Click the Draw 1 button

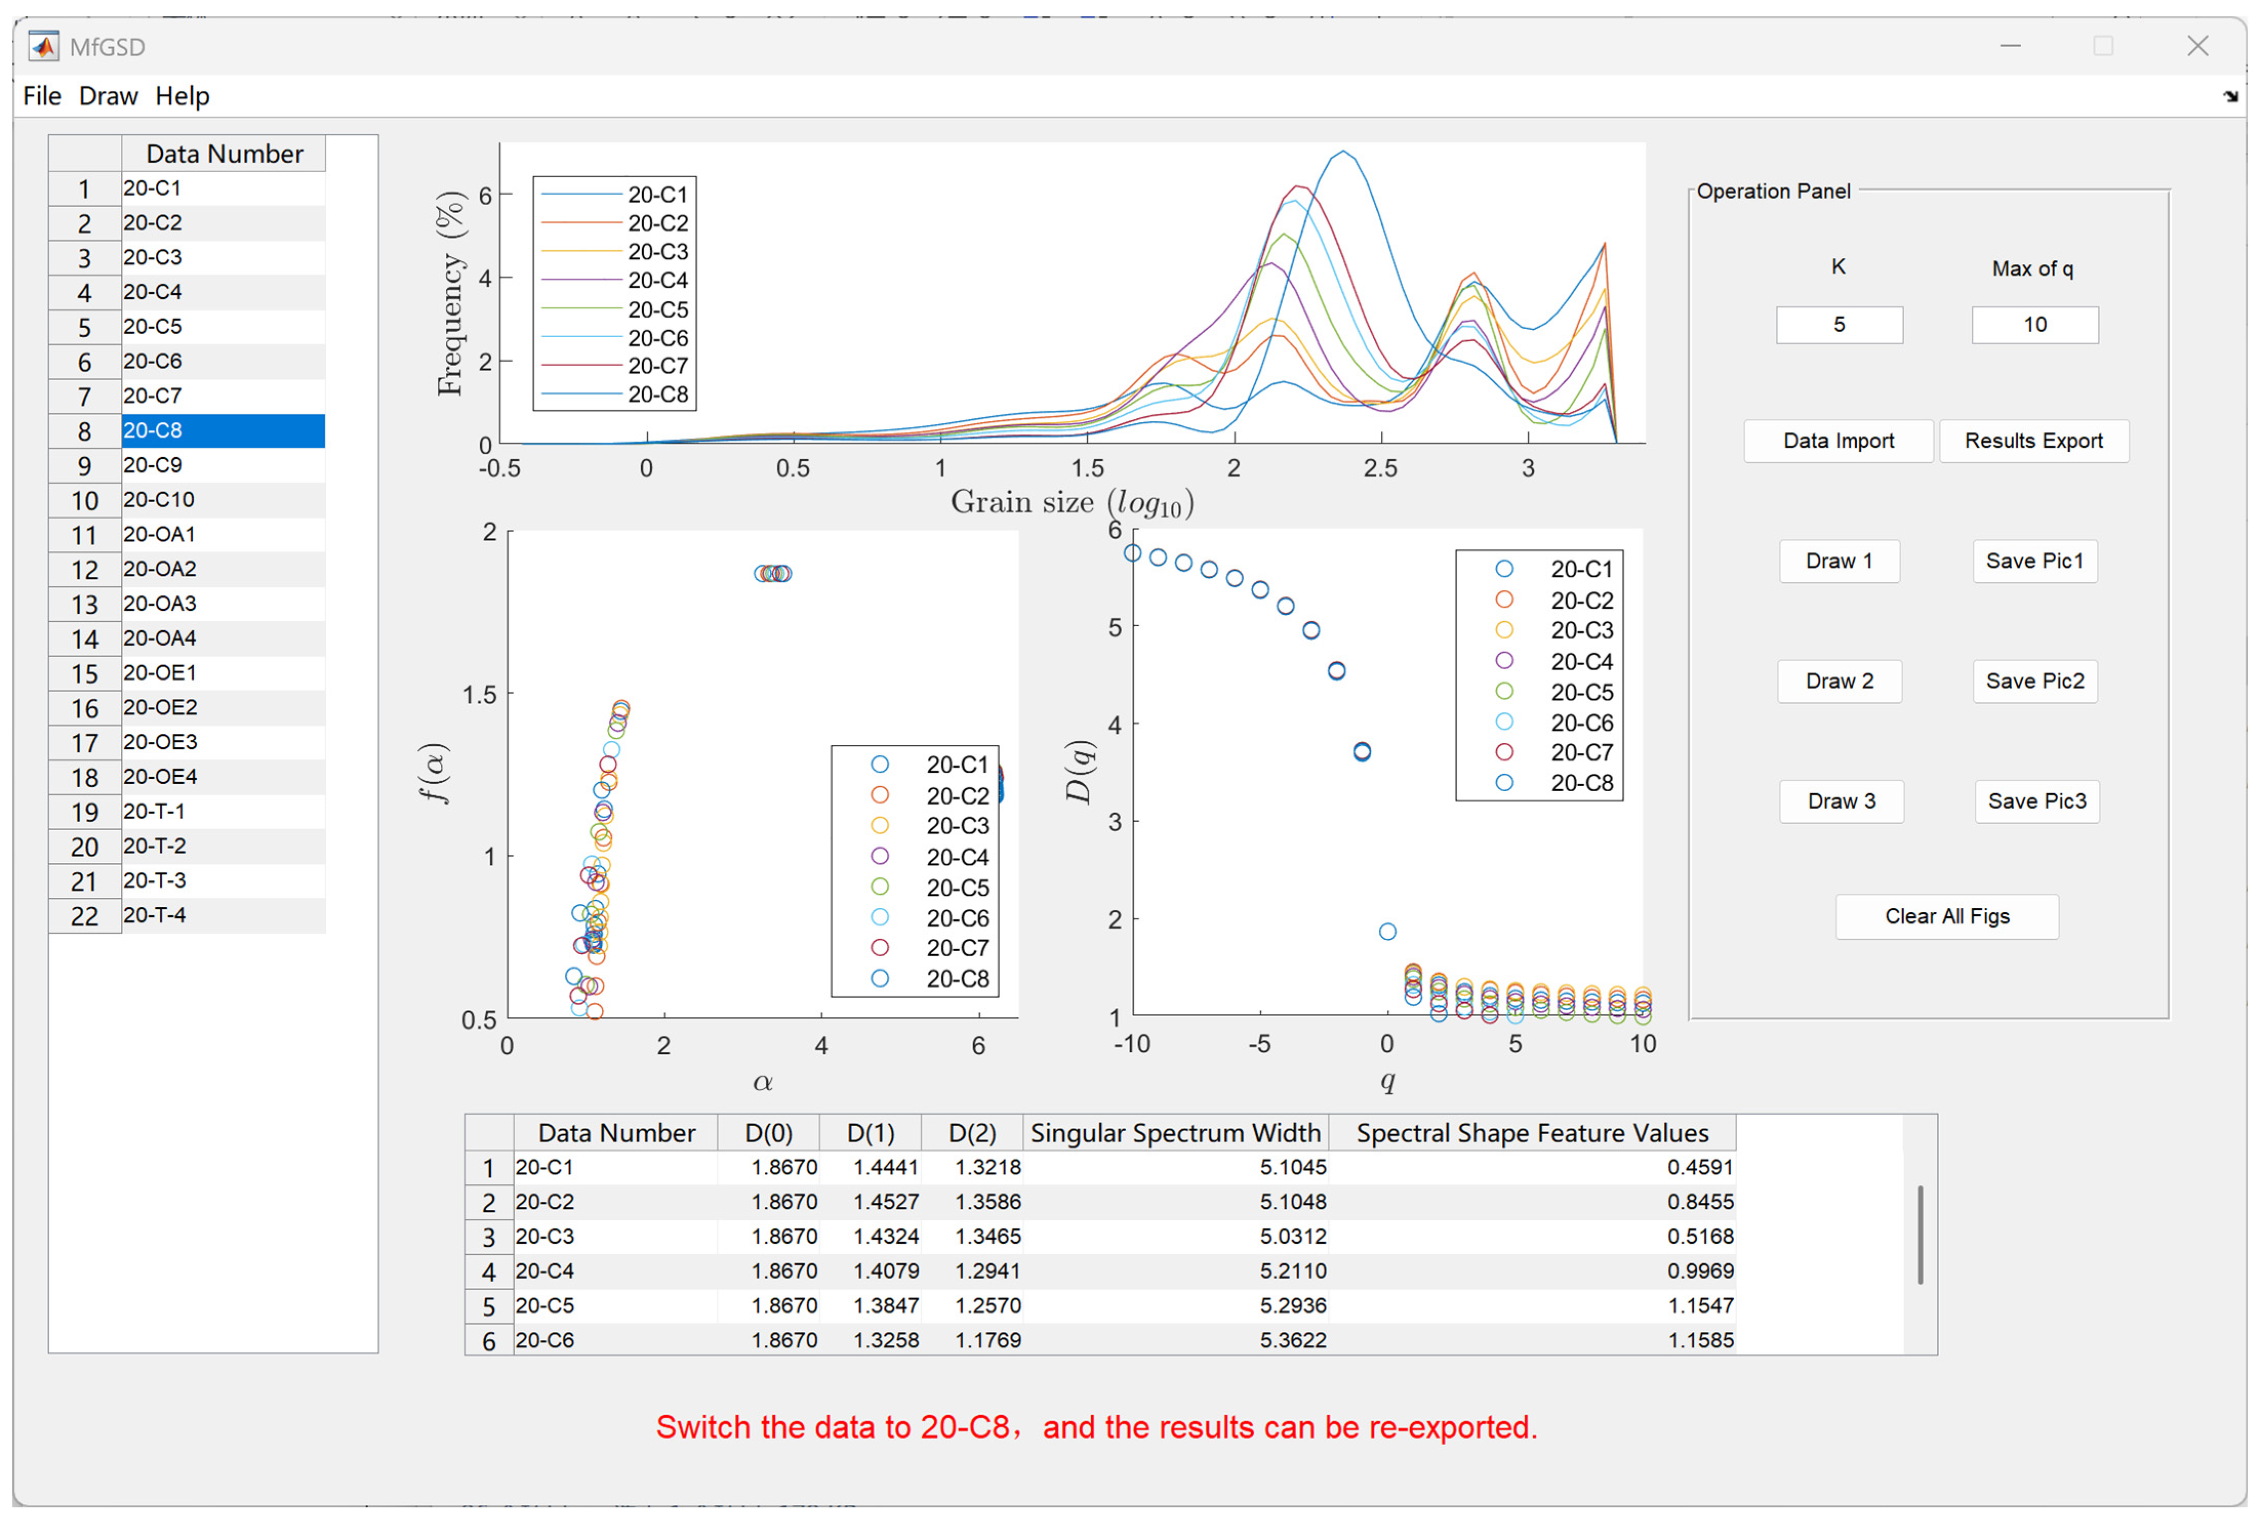click(x=1839, y=561)
